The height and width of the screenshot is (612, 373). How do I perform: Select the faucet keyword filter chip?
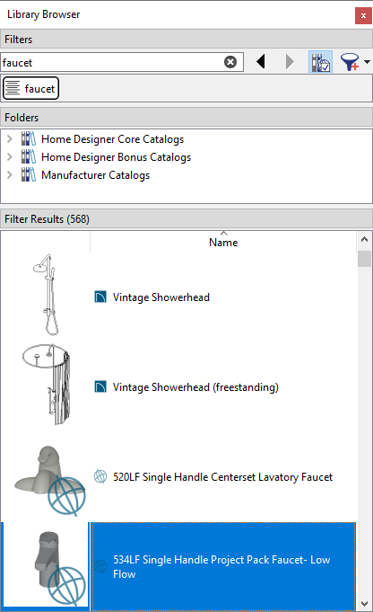tap(31, 88)
